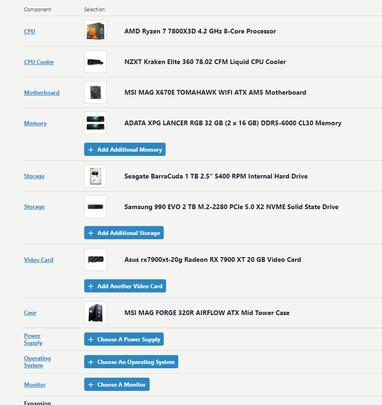Click the MSI MAG Forge case thumbnail
Image resolution: width=382 pixels, height=405 pixels.
(x=95, y=313)
